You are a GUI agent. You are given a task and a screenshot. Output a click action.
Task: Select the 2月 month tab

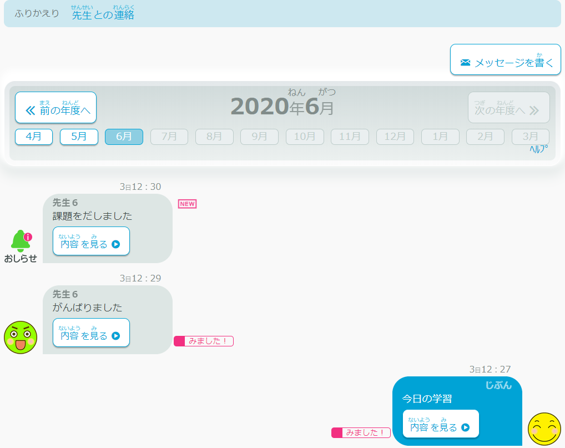pyautogui.click(x=486, y=137)
